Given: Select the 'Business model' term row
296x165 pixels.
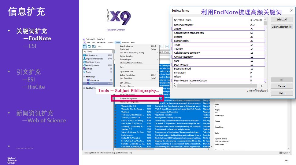Looking at the screenshot, I should (218, 69).
